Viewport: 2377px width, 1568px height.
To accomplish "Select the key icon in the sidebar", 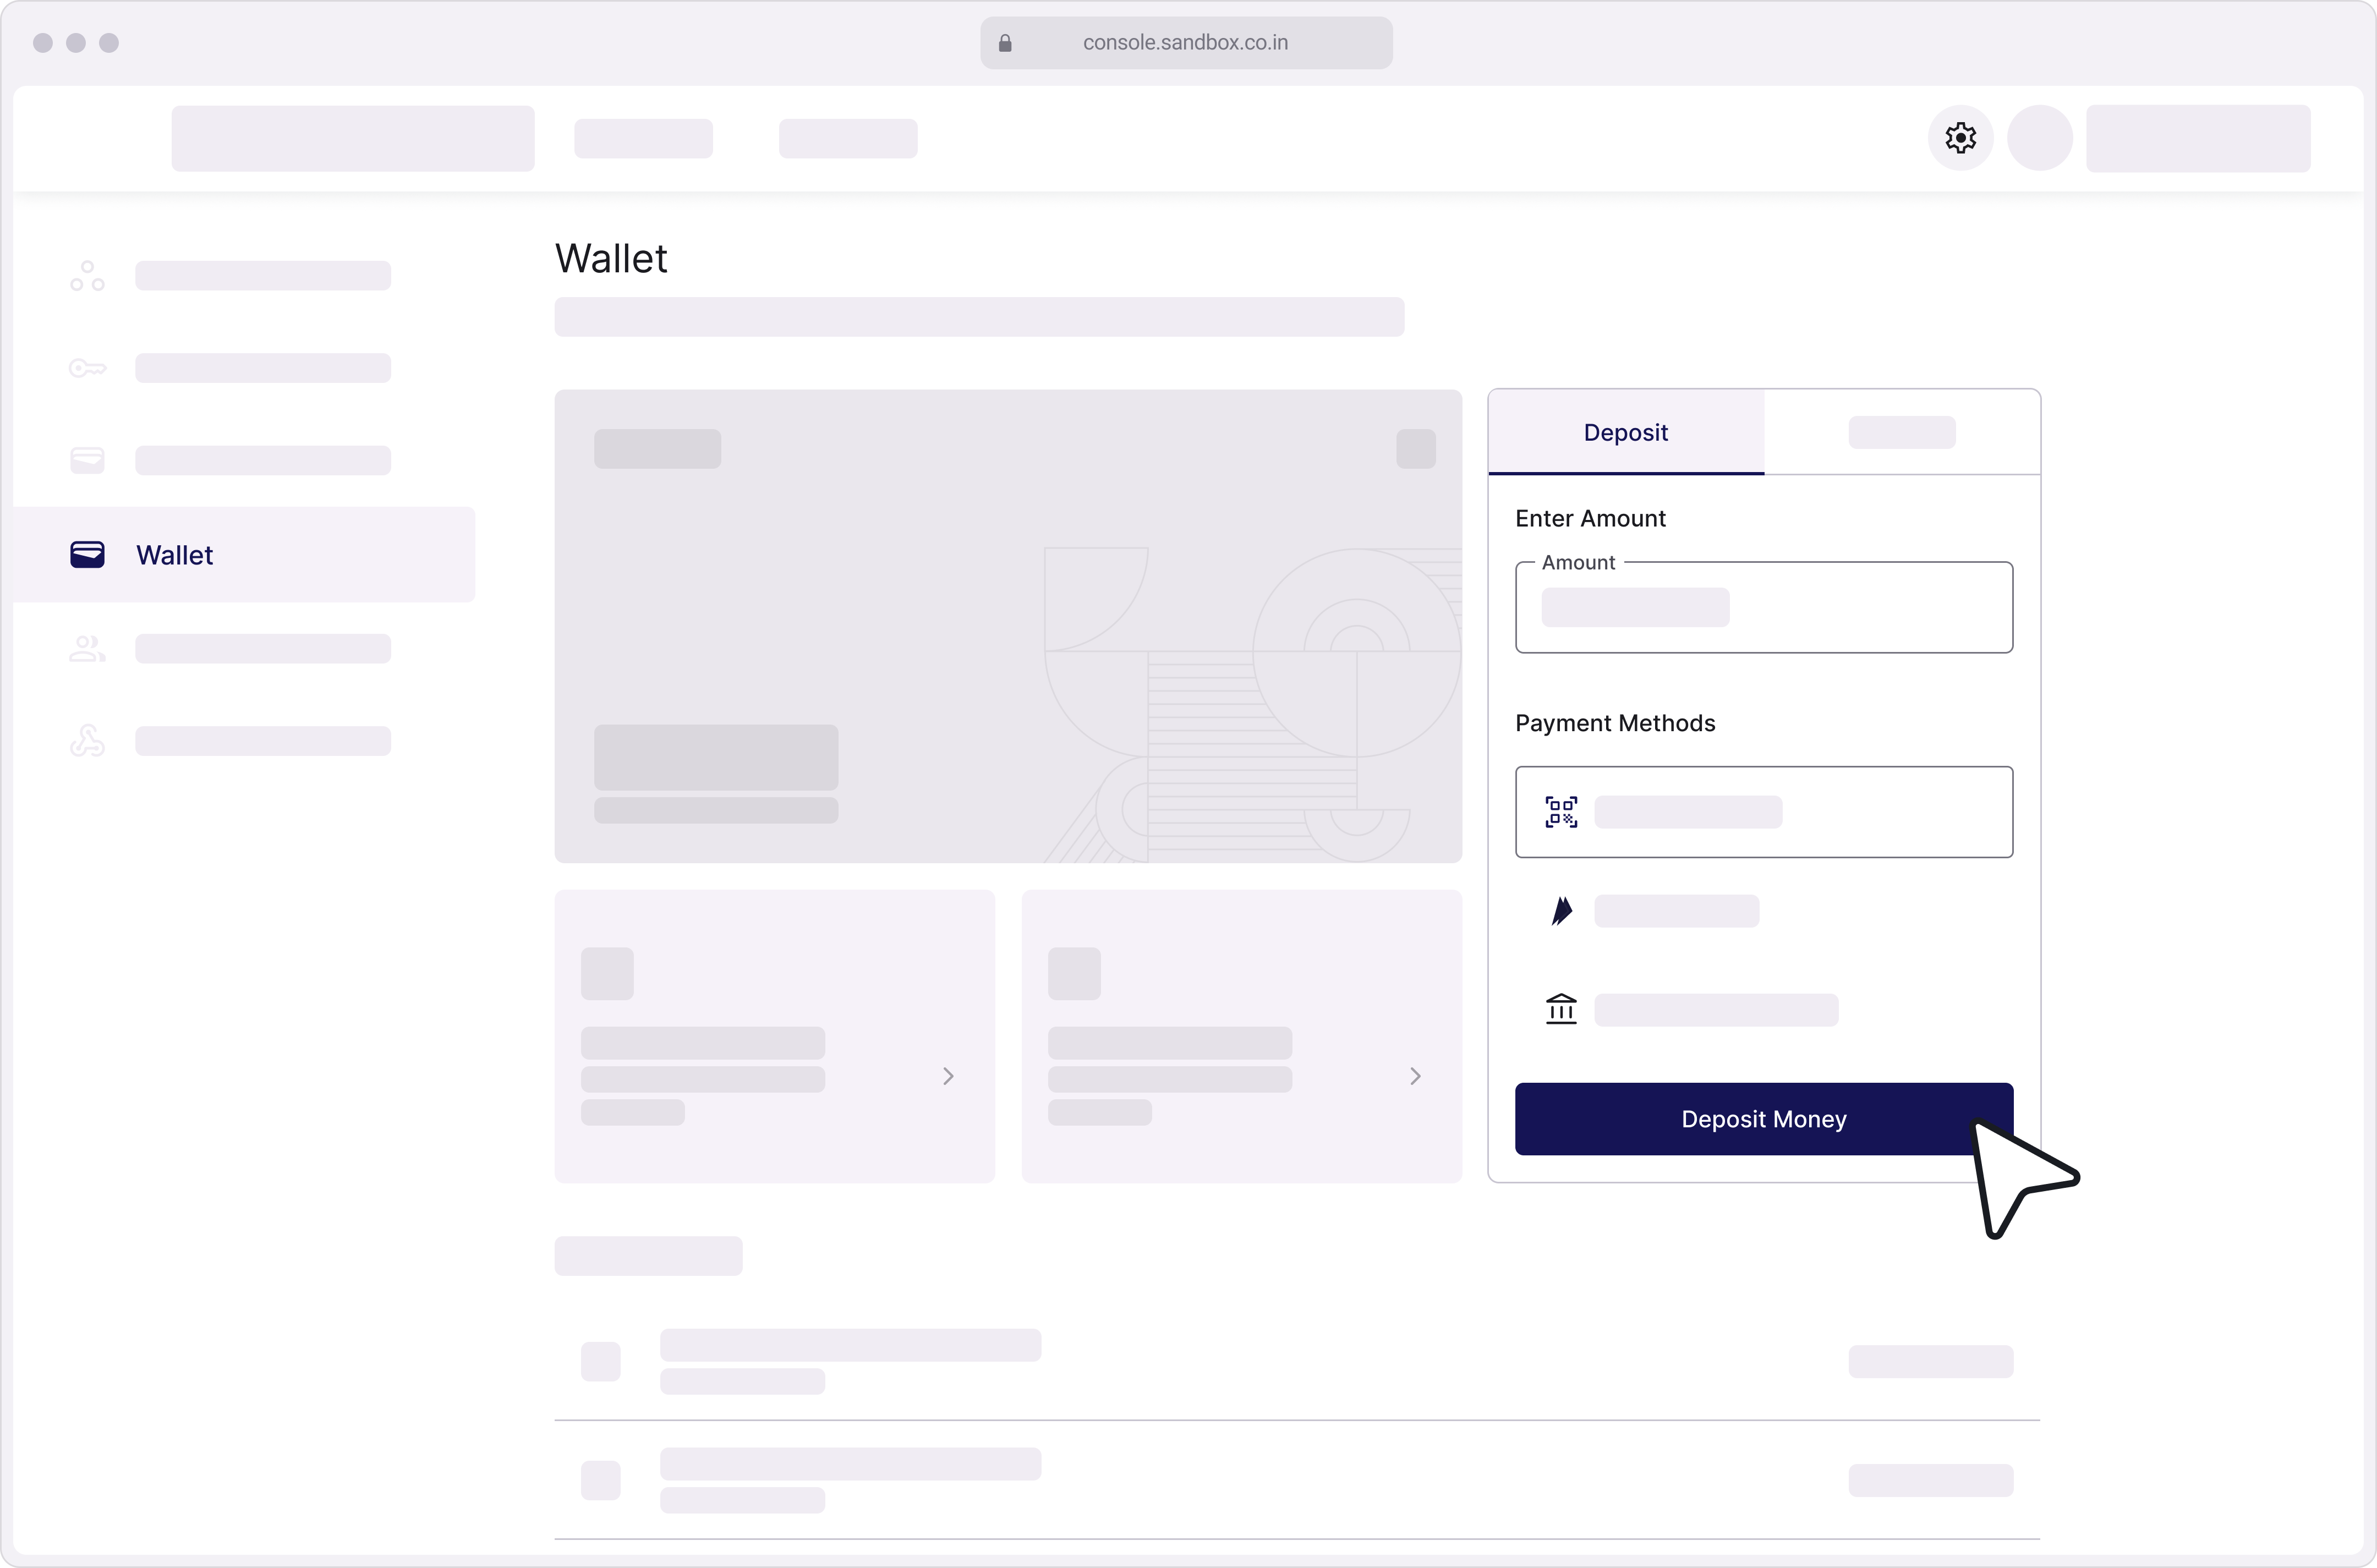I will click(x=87, y=368).
